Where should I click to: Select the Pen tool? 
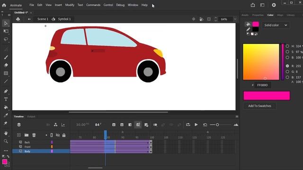(x=6, y=91)
